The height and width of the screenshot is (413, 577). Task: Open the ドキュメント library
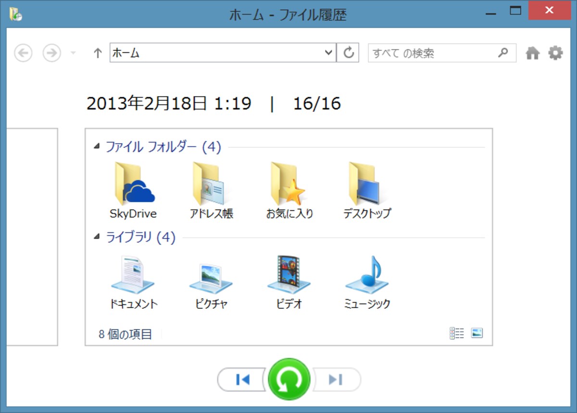tap(133, 282)
